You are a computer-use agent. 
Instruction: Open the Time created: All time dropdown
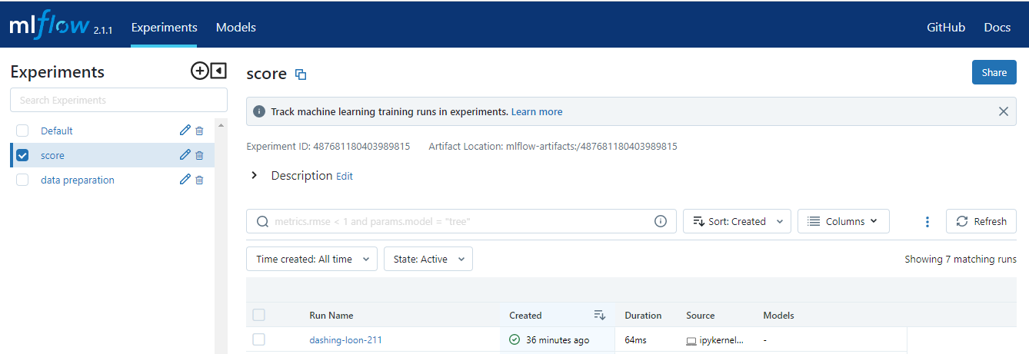311,259
